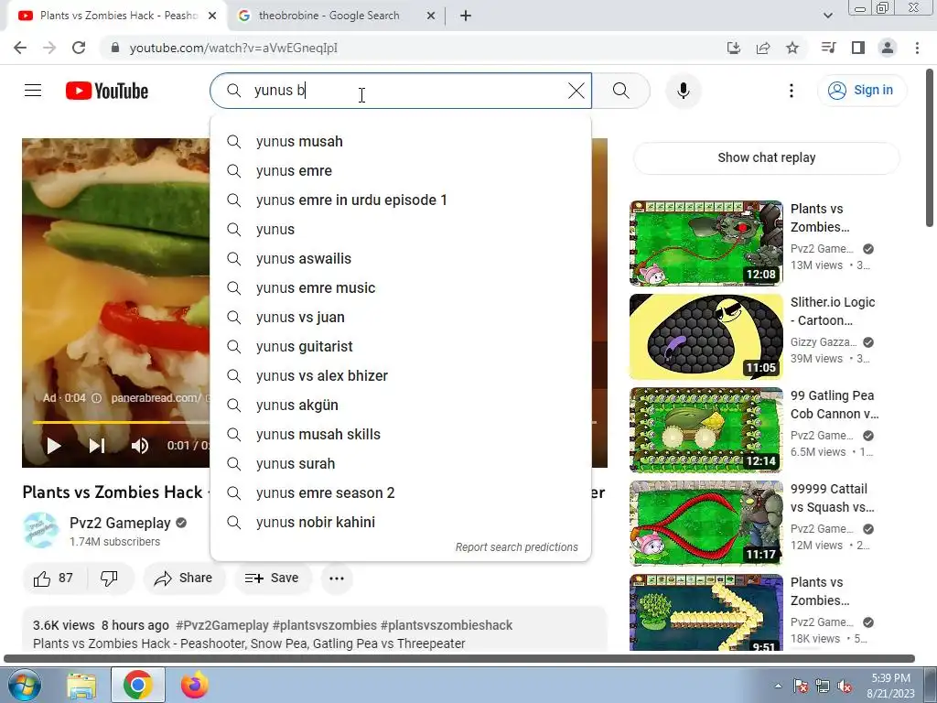The image size is (937, 703).
Task: Open Chrome share page icon
Action: click(x=763, y=48)
